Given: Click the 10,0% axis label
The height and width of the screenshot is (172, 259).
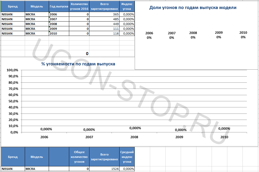Looking at the screenshot, I should pyautogui.click(x=13, y=126).
